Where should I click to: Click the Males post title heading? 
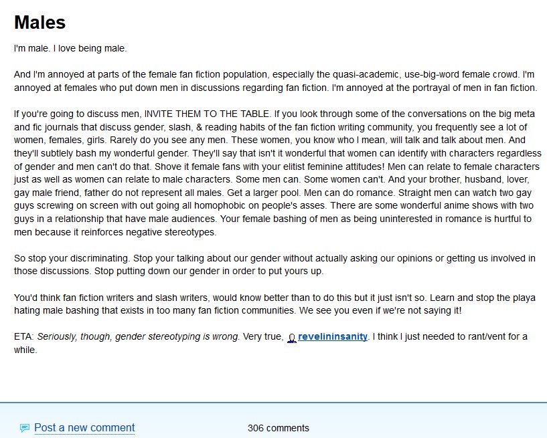pos(40,22)
